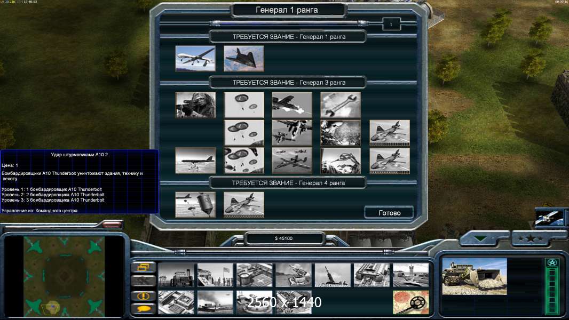Screen dimensions: 569x320
Task: Build the airfield with control tower icon
Action: [411, 275]
